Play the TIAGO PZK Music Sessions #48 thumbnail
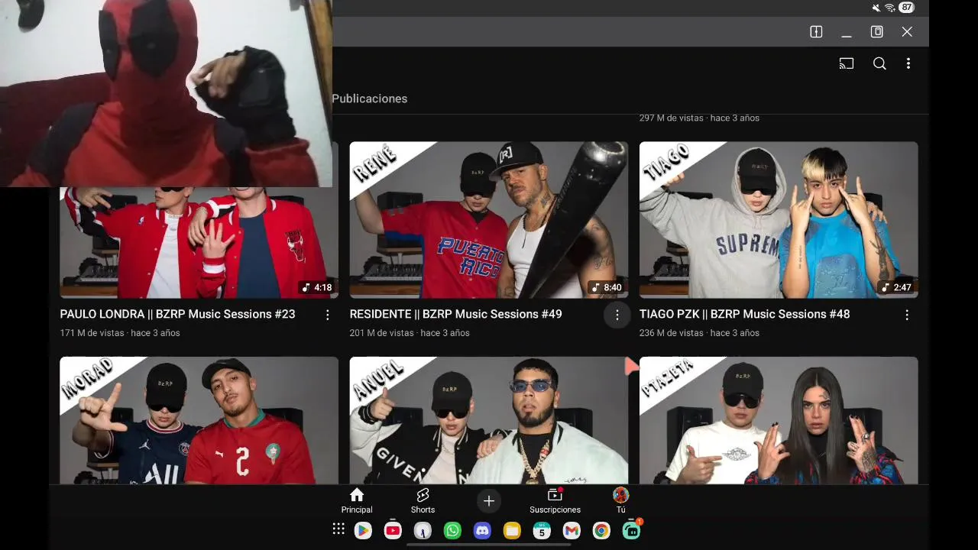The width and height of the screenshot is (978, 550). coord(779,219)
